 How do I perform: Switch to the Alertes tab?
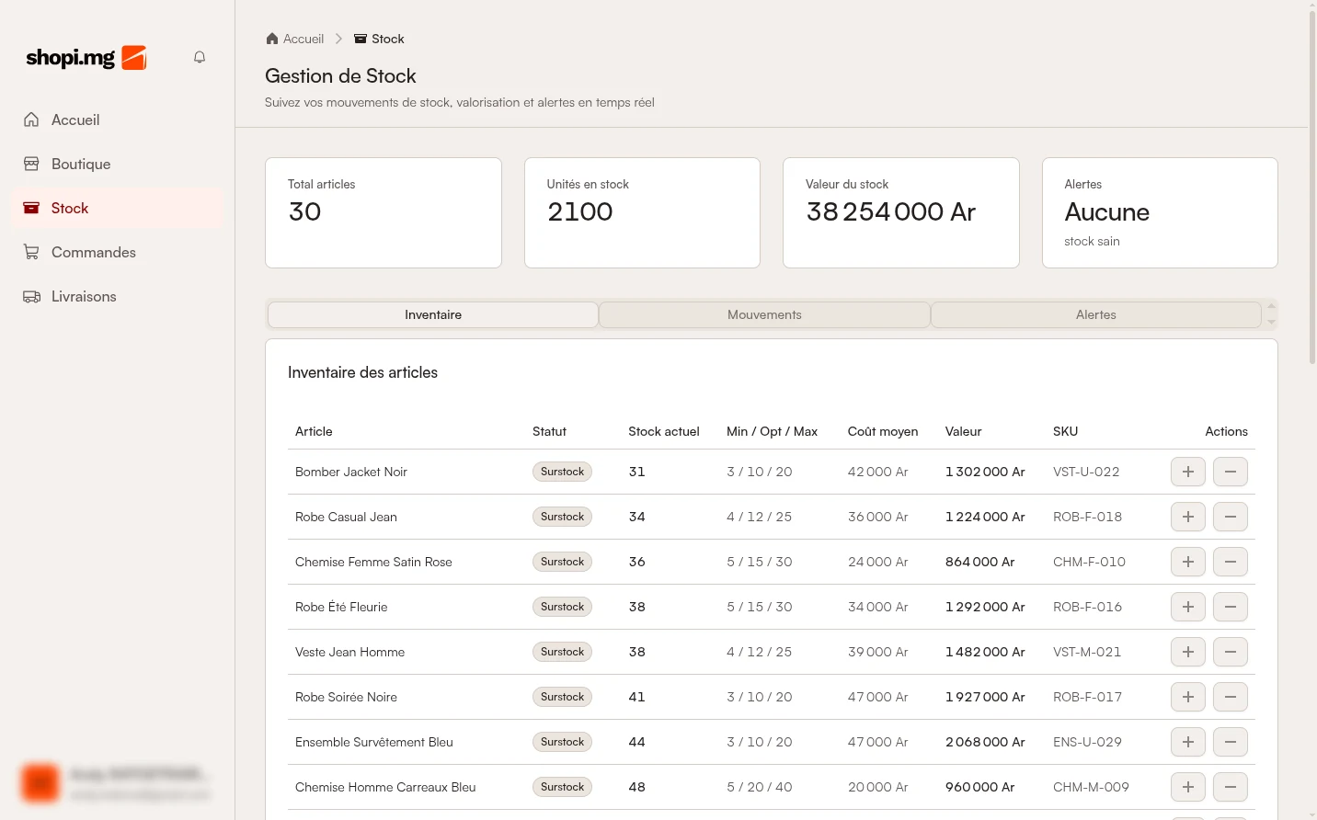(1096, 314)
